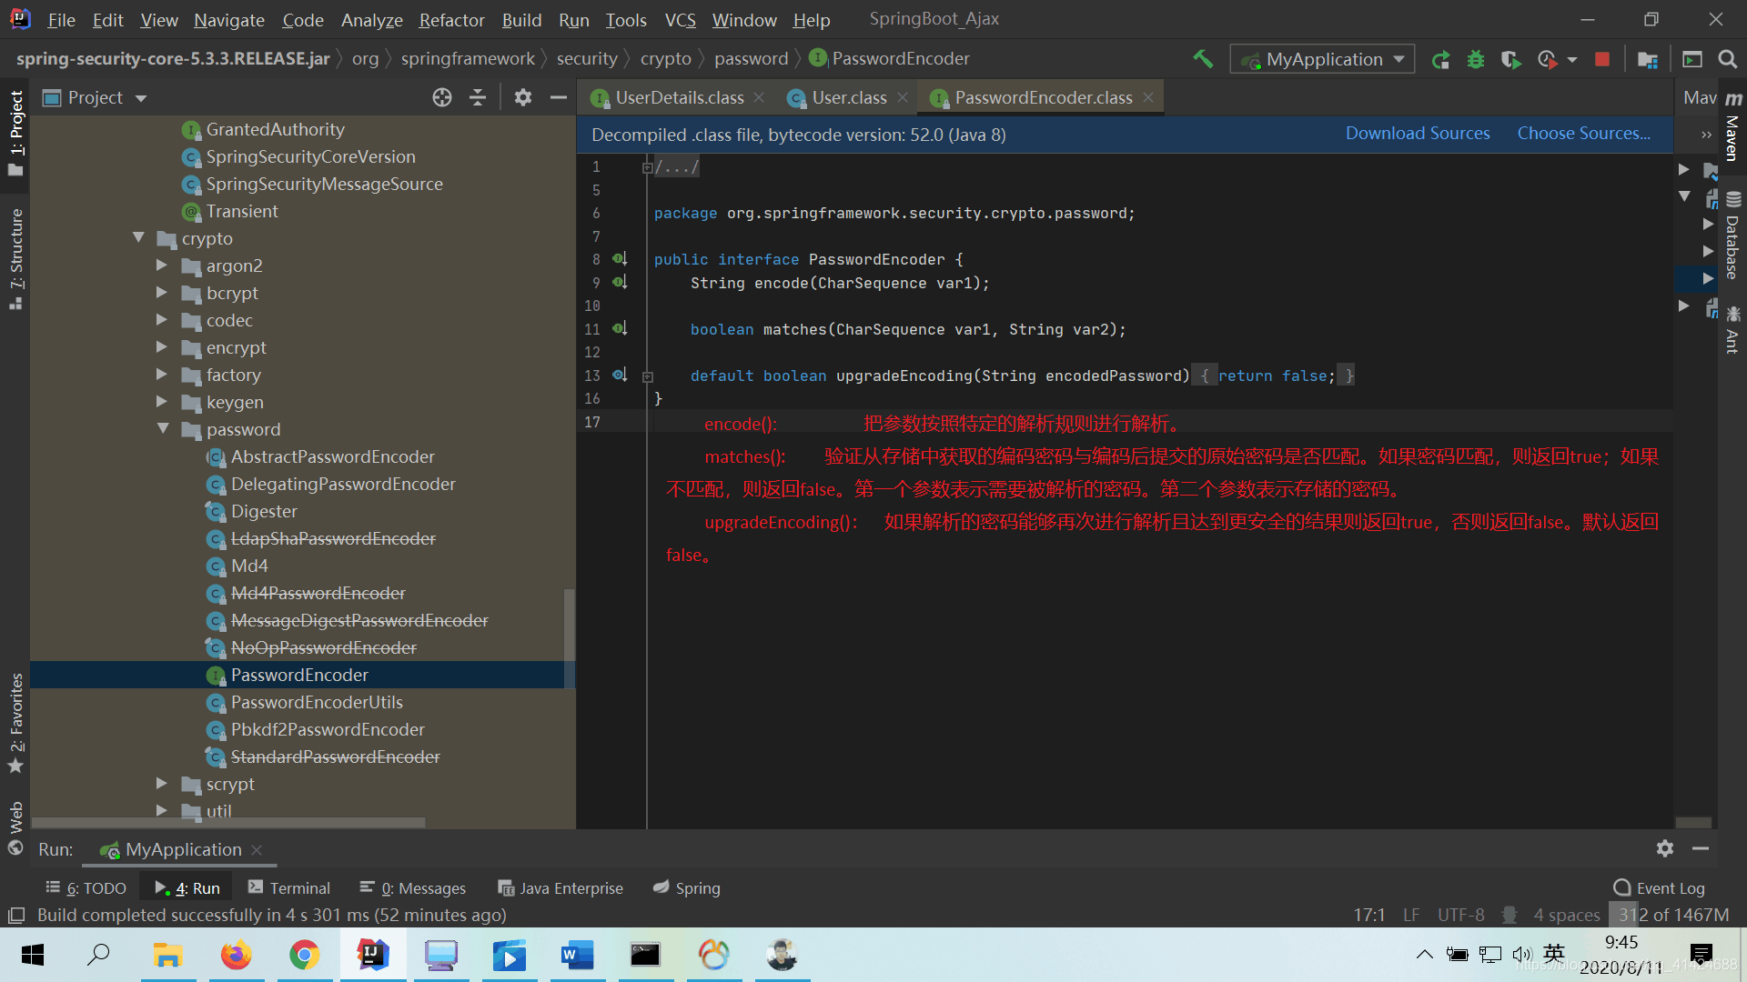Toggle the Ant tool window

pyautogui.click(x=1733, y=330)
